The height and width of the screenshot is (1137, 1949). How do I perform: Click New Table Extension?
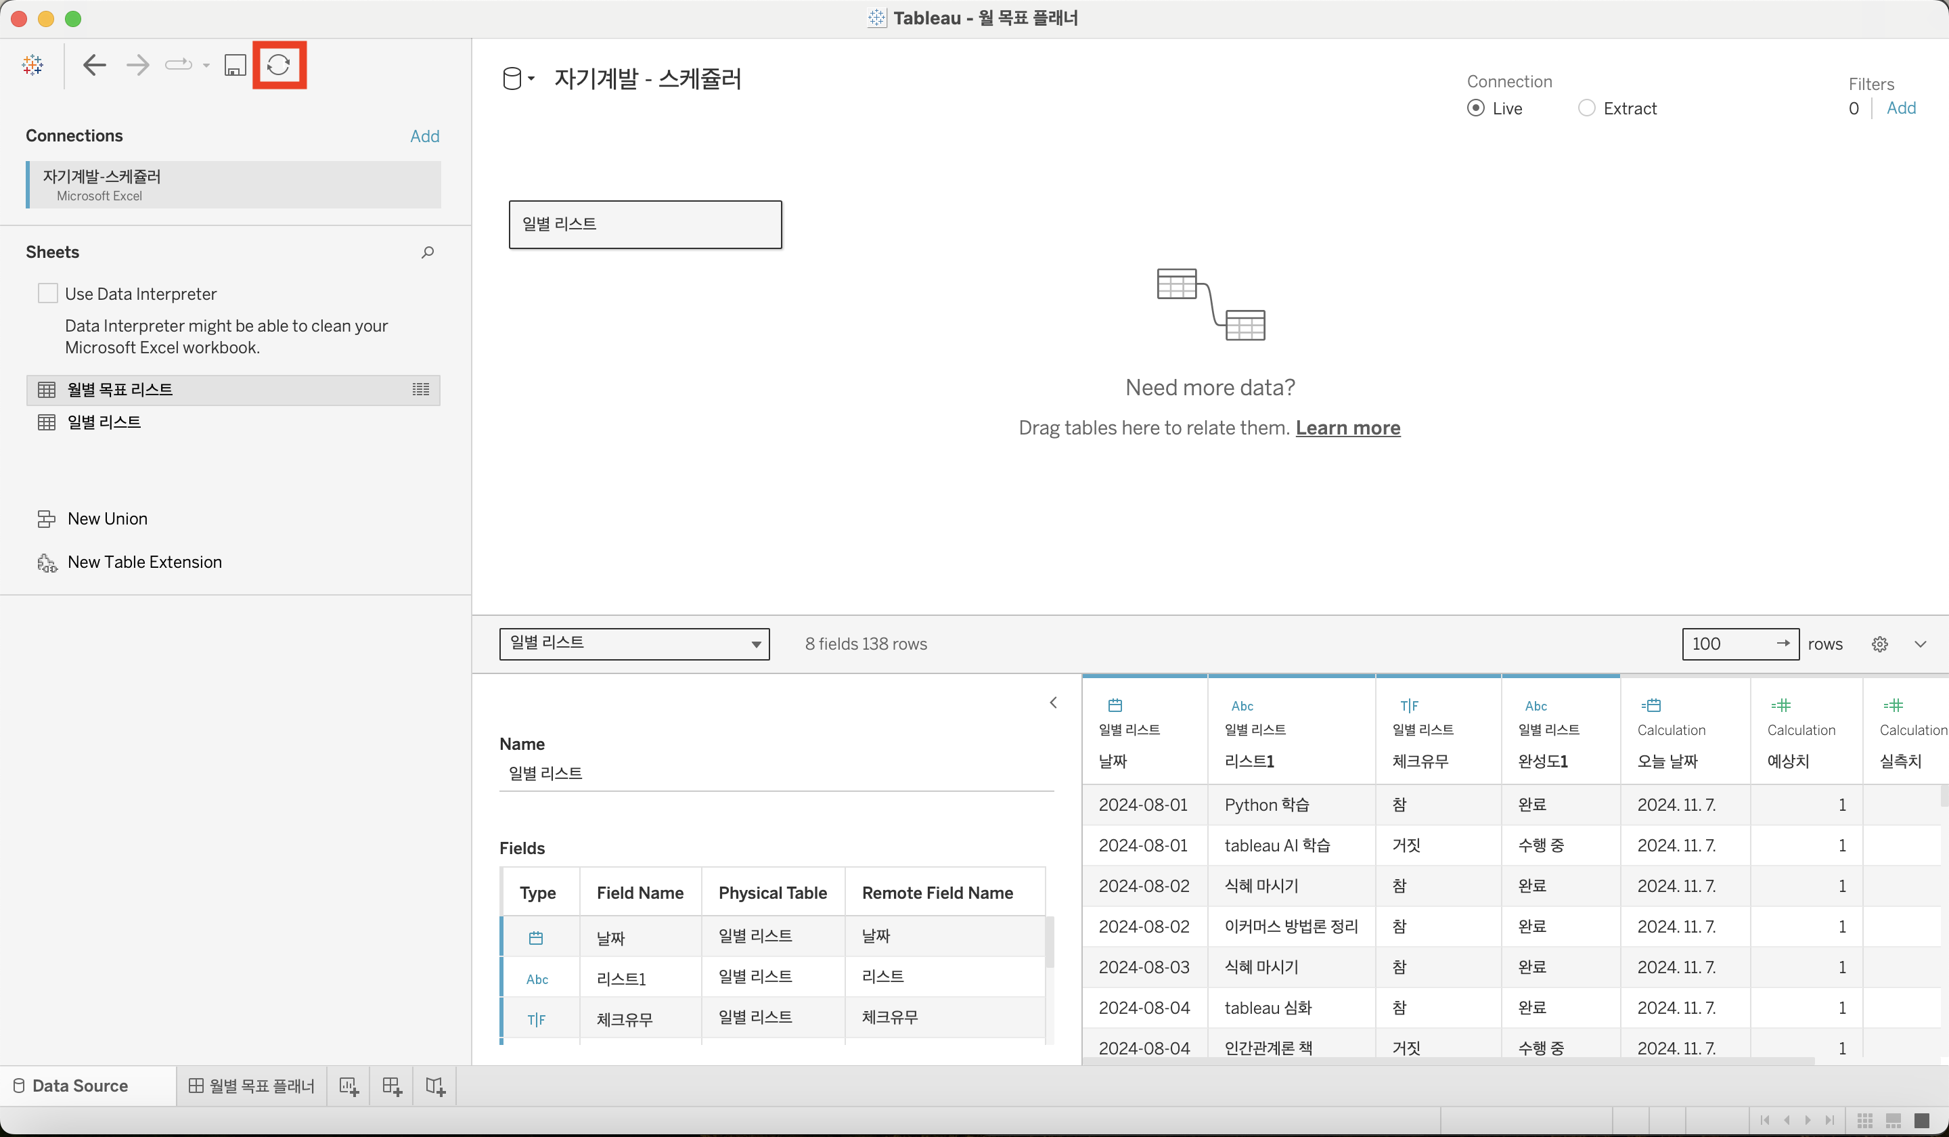pyautogui.click(x=145, y=562)
